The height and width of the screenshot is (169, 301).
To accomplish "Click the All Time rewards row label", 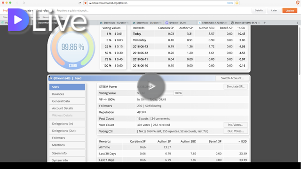I will [104, 147].
